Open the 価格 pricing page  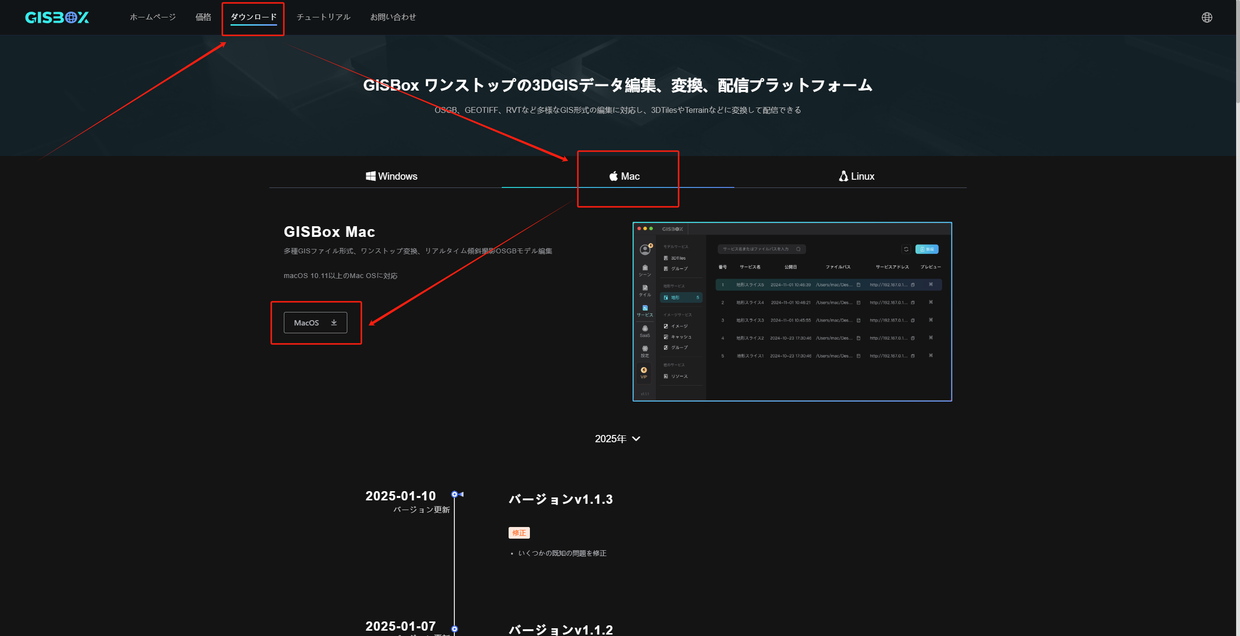click(203, 17)
